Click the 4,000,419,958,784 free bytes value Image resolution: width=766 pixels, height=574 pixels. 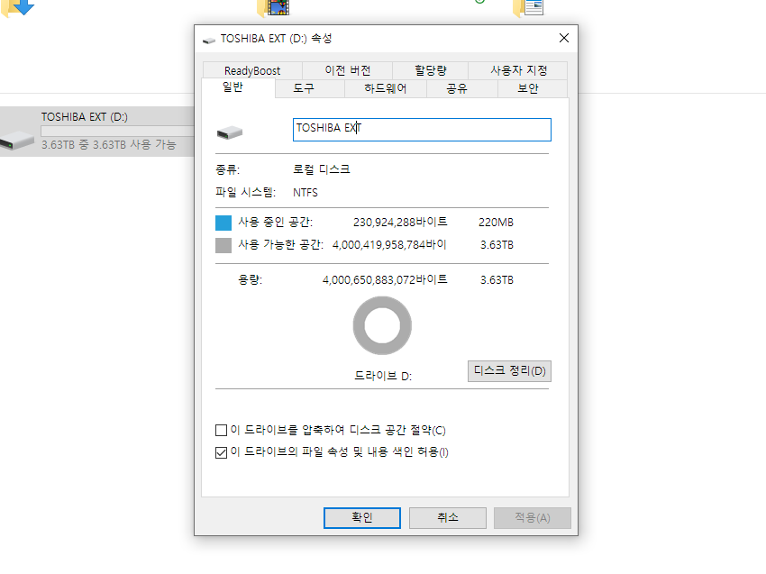tap(389, 245)
